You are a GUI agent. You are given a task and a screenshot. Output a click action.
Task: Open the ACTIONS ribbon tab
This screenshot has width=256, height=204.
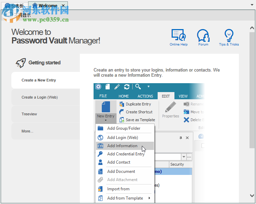click(x=145, y=96)
